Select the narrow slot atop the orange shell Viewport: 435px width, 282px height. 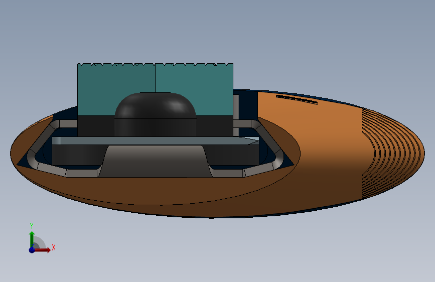297,99
